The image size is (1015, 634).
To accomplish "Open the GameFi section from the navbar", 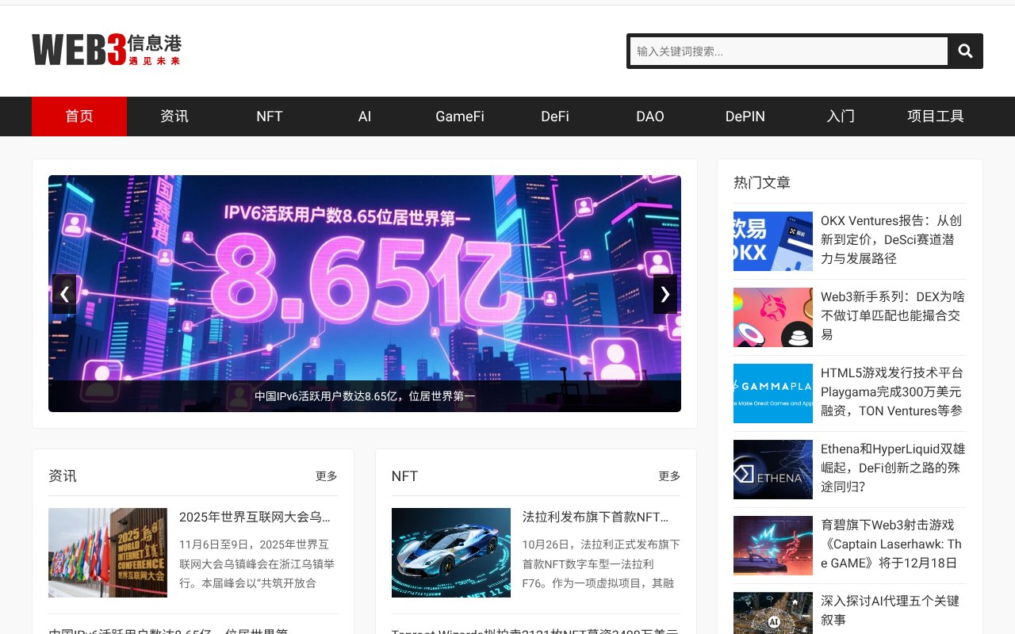I will [460, 116].
